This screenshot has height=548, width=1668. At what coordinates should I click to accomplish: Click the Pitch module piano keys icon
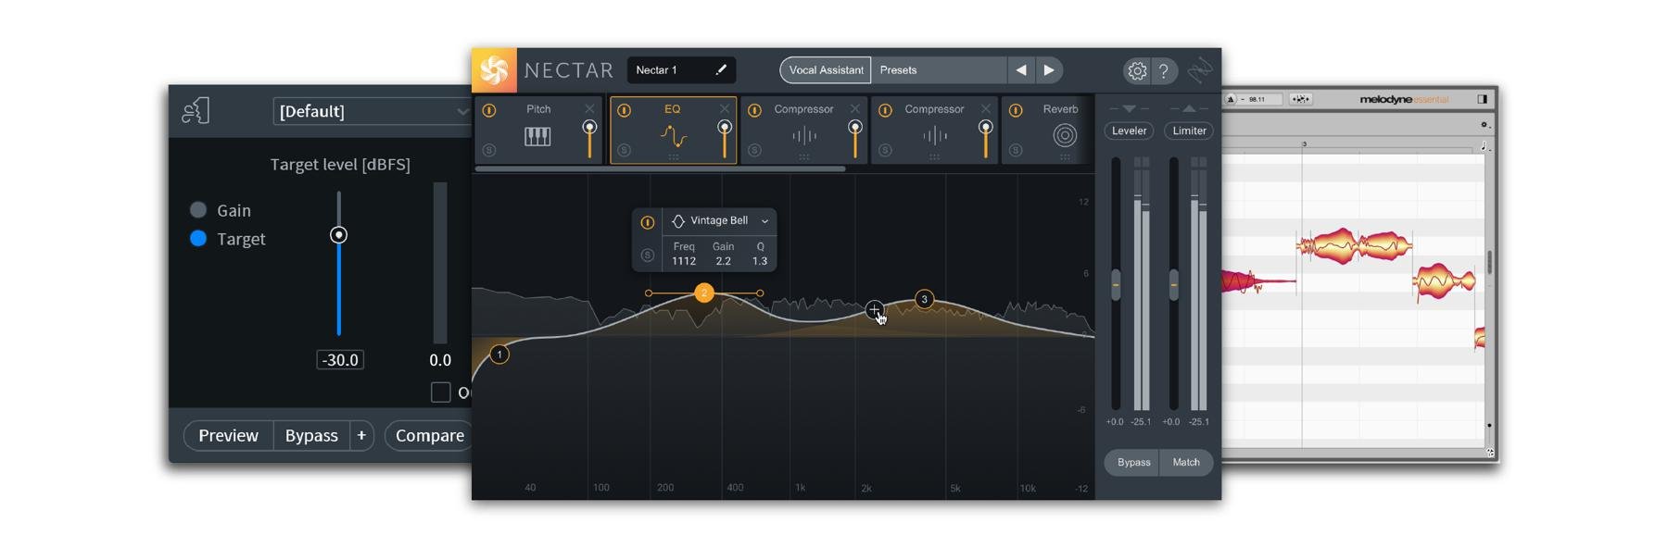point(537,136)
